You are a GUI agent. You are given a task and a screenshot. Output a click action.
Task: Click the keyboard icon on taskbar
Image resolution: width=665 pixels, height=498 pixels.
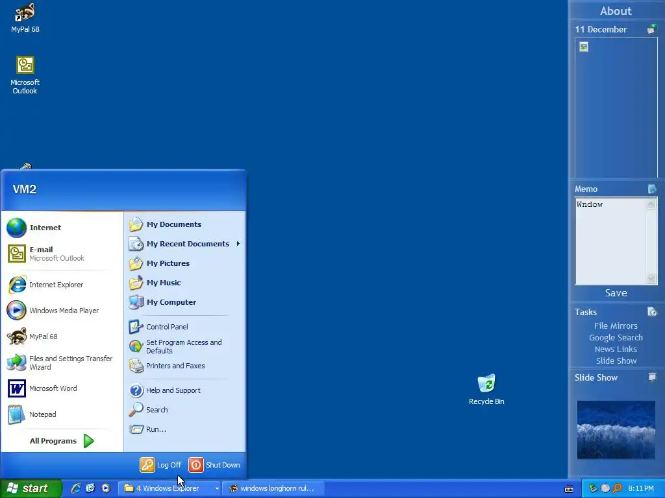[x=569, y=489]
